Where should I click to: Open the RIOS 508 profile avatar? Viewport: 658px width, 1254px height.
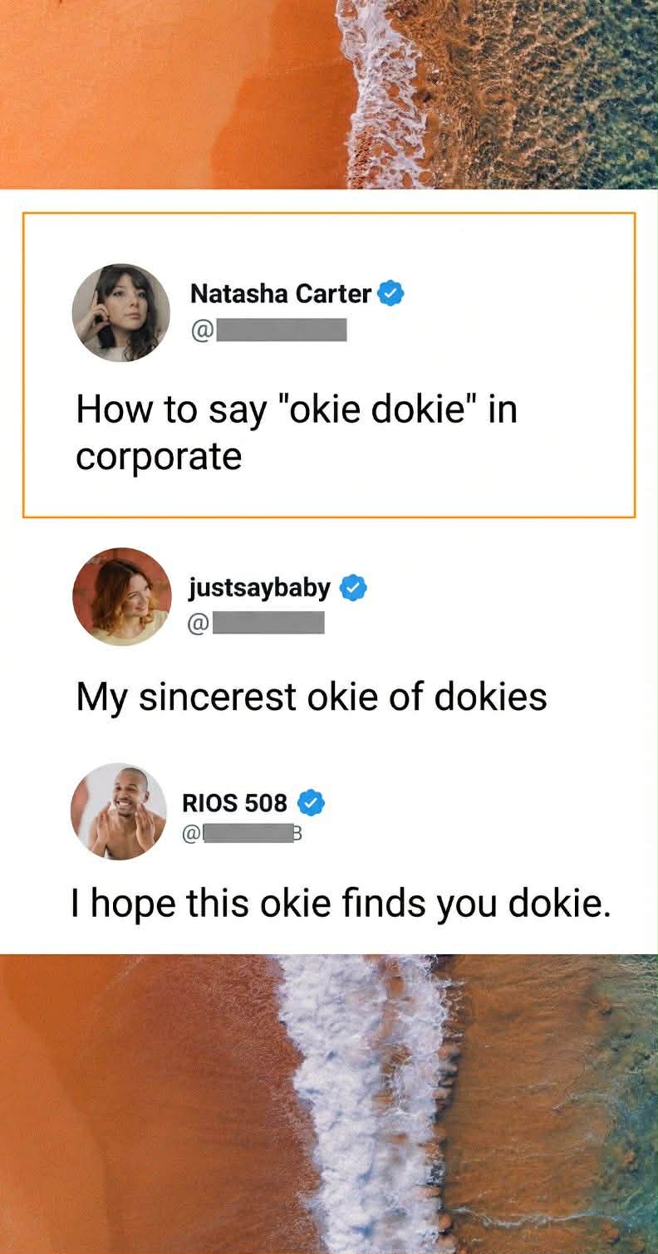click(x=118, y=811)
